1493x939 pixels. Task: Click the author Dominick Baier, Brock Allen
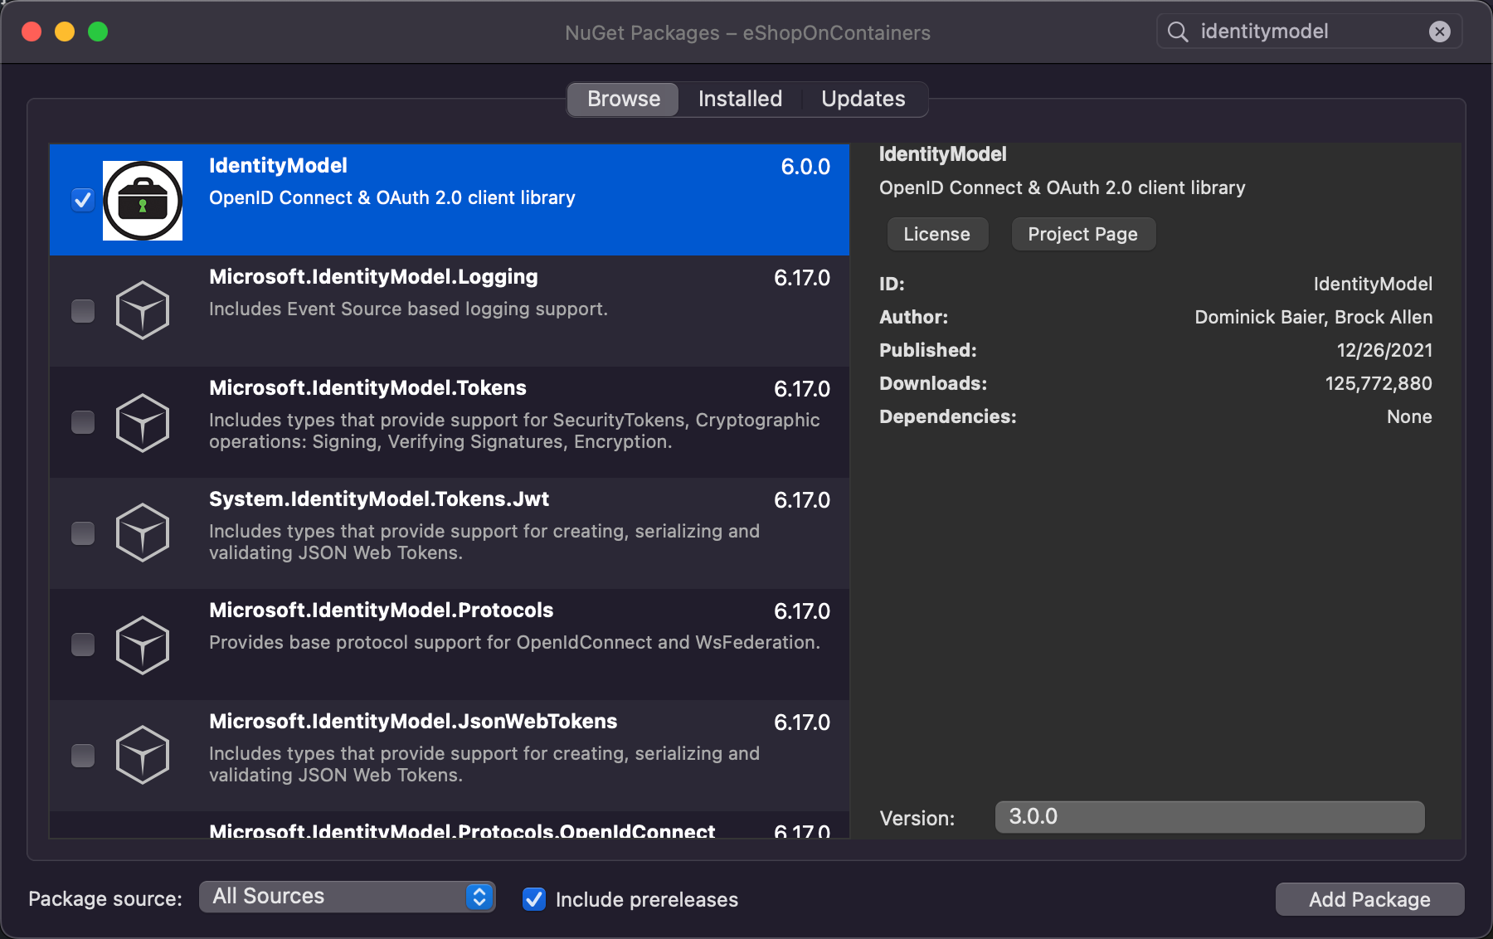1314,317
